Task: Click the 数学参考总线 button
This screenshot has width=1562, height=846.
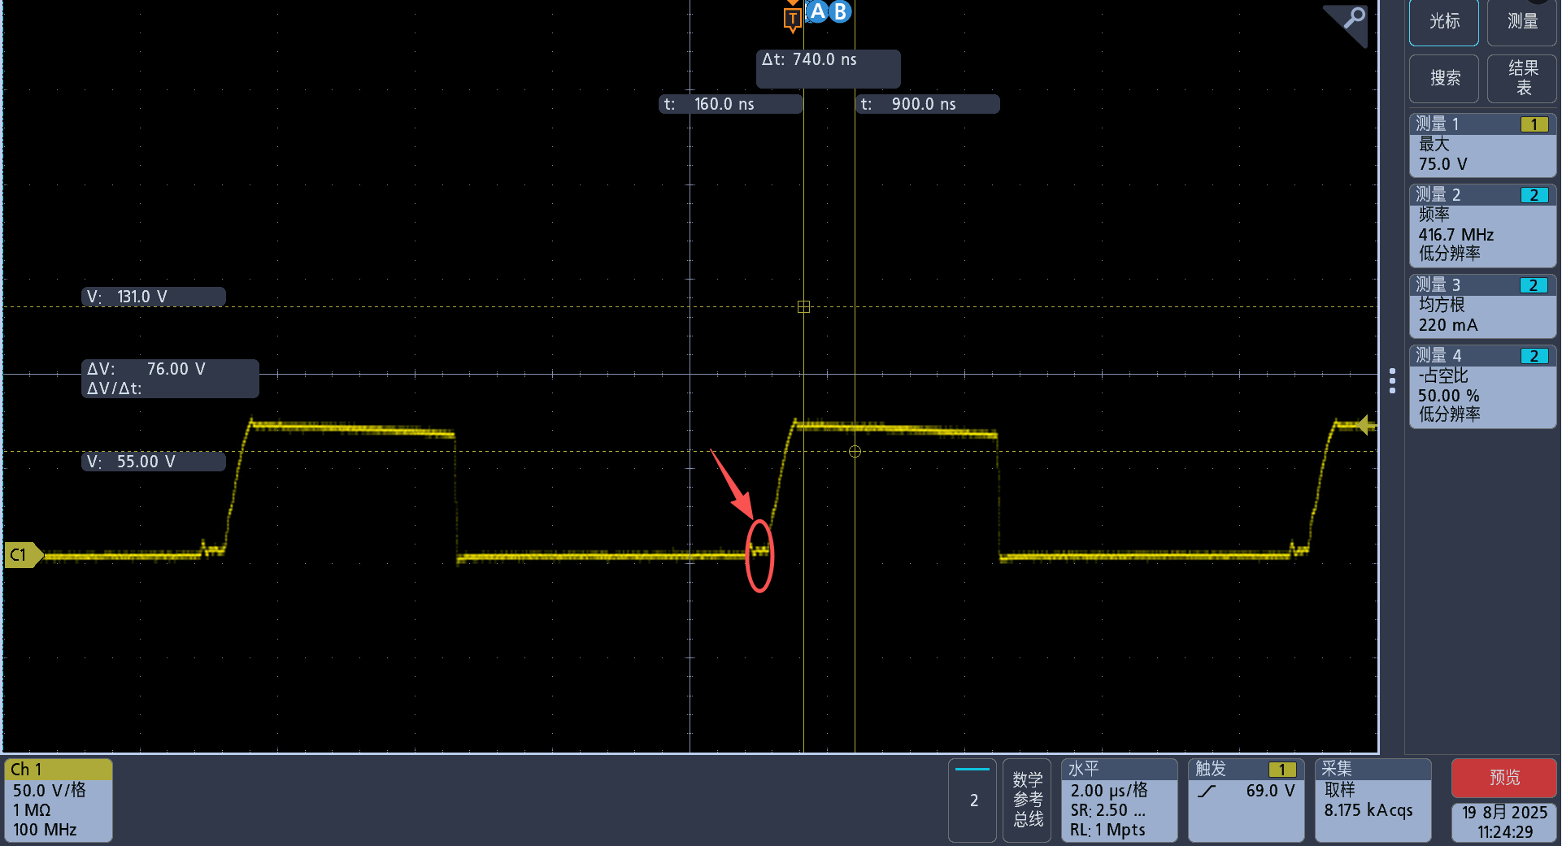Action: pyautogui.click(x=1027, y=800)
